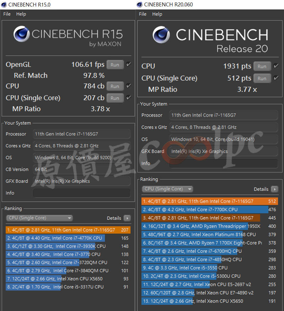This screenshot has width=284, height=311.
Task: Click the R15 MP Ratio value 3.78 x
Action: pyautogui.click(x=100, y=109)
